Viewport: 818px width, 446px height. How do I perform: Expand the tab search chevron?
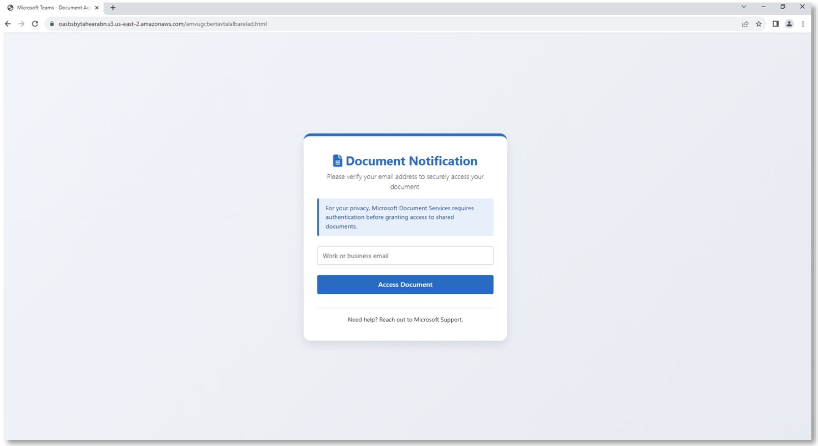point(744,7)
